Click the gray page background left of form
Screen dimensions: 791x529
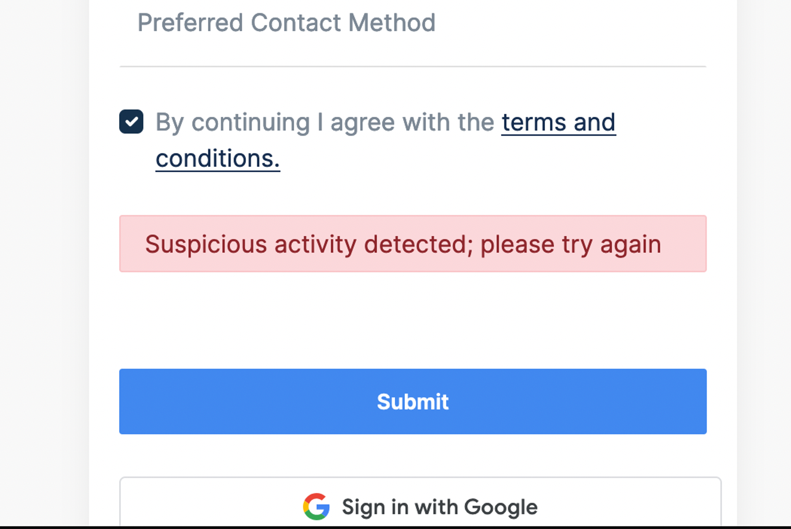(44, 264)
